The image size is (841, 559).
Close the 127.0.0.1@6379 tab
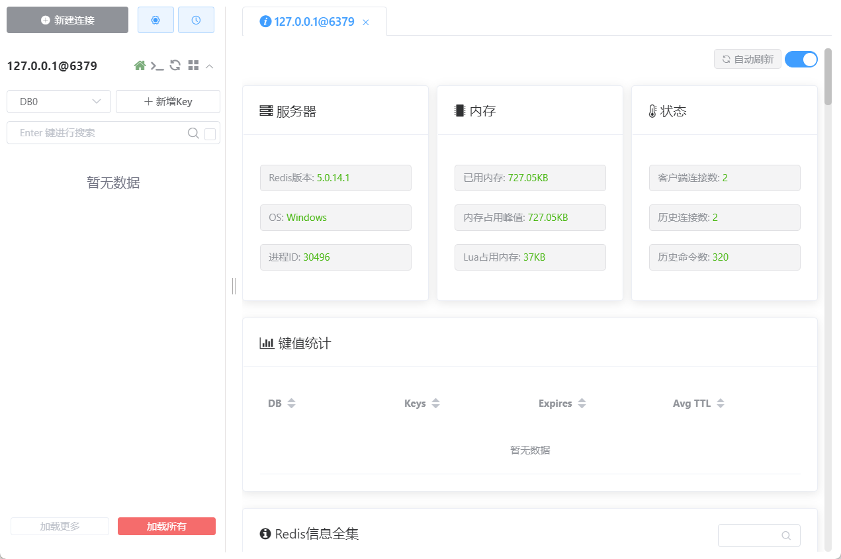[x=366, y=22]
